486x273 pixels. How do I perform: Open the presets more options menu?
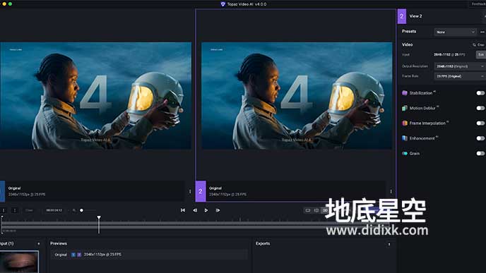482,32
